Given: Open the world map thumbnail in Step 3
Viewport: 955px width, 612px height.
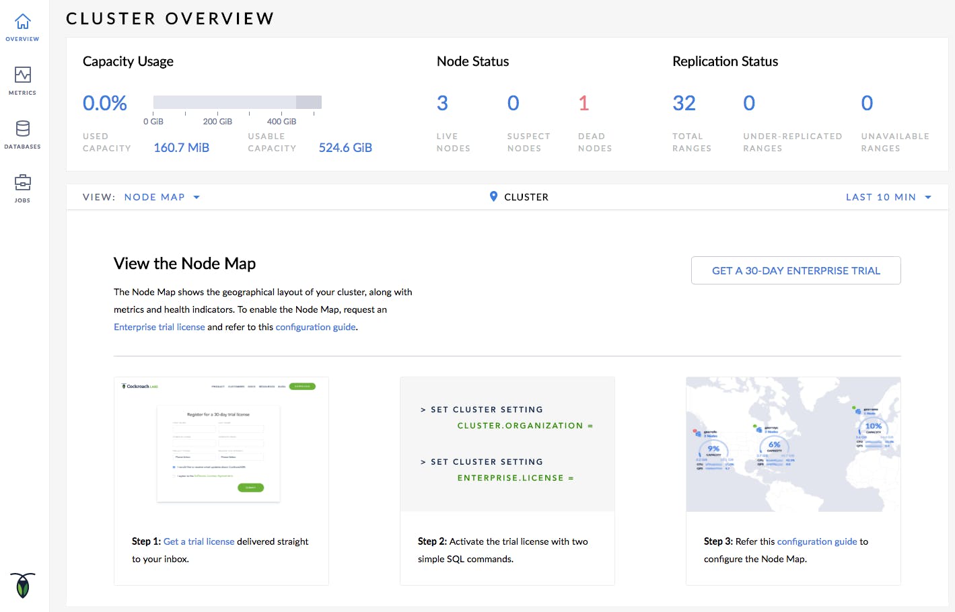Looking at the screenshot, I should pyautogui.click(x=793, y=444).
